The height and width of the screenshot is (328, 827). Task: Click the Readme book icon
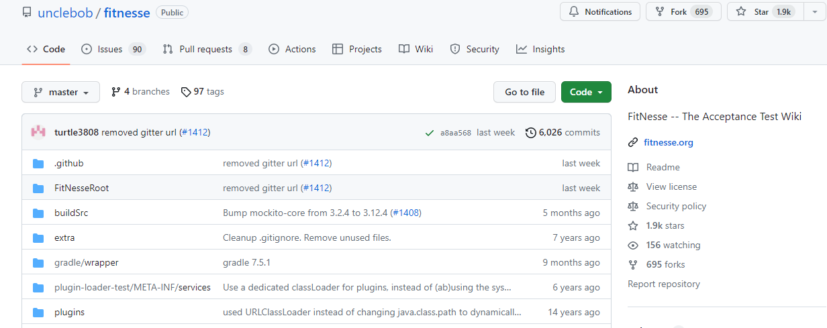[x=632, y=168]
